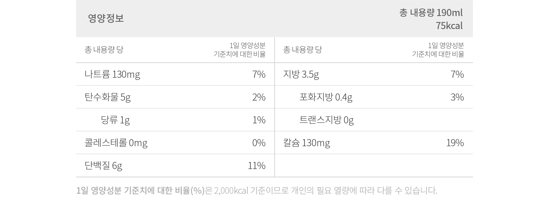549x197 pixels.
Task: Click the 트랜스지방 0g entry
Action: pyautogui.click(x=326, y=120)
